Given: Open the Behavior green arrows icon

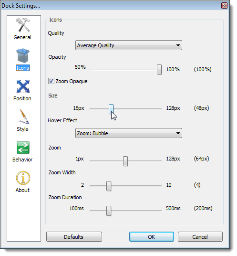Looking at the screenshot, I should point(23,148).
